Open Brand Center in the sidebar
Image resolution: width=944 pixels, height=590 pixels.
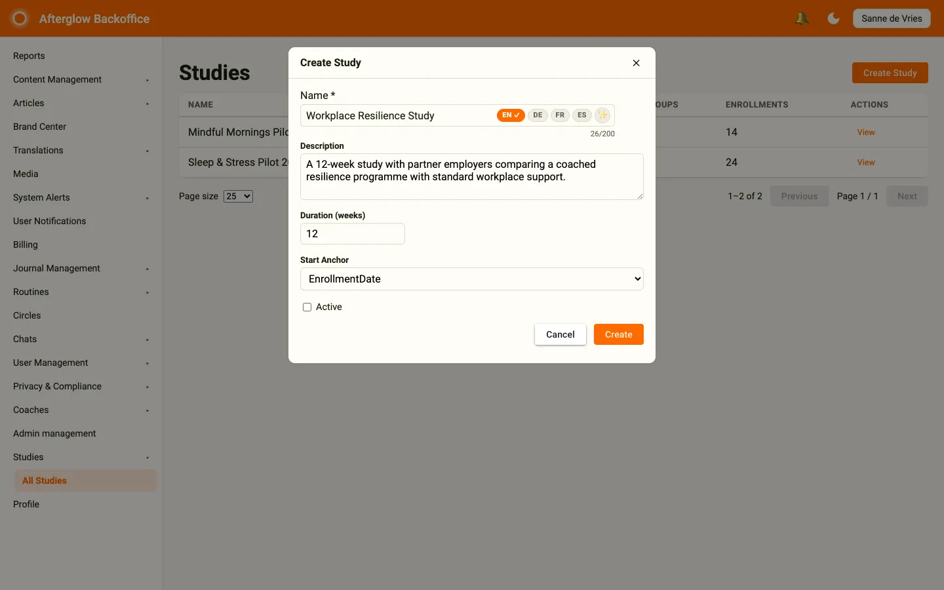click(81, 127)
